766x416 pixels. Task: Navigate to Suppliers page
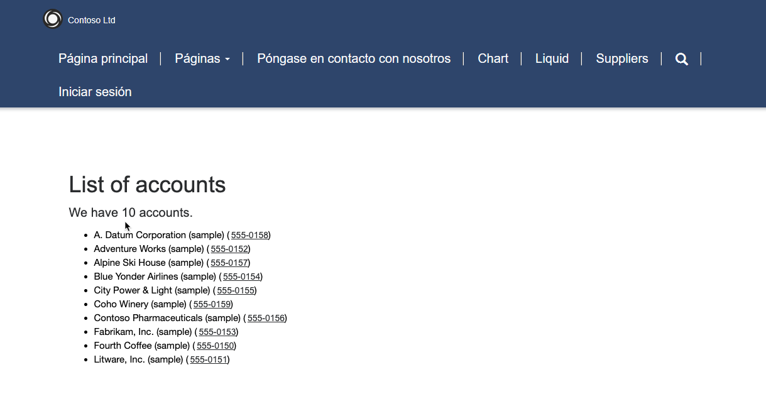coord(622,58)
